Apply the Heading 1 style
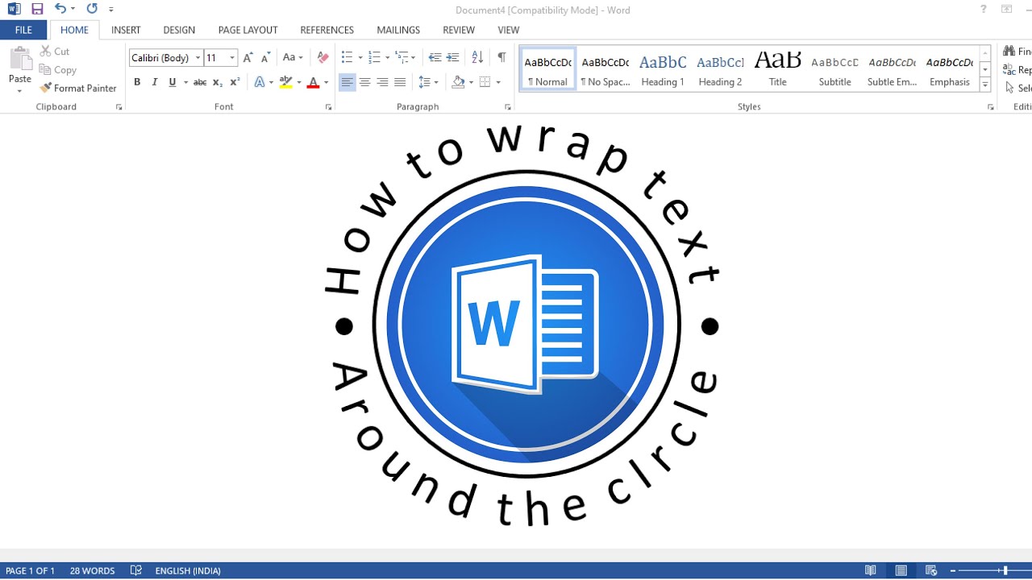Image resolution: width=1032 pixels, height=580 pixels. point(663,69)
